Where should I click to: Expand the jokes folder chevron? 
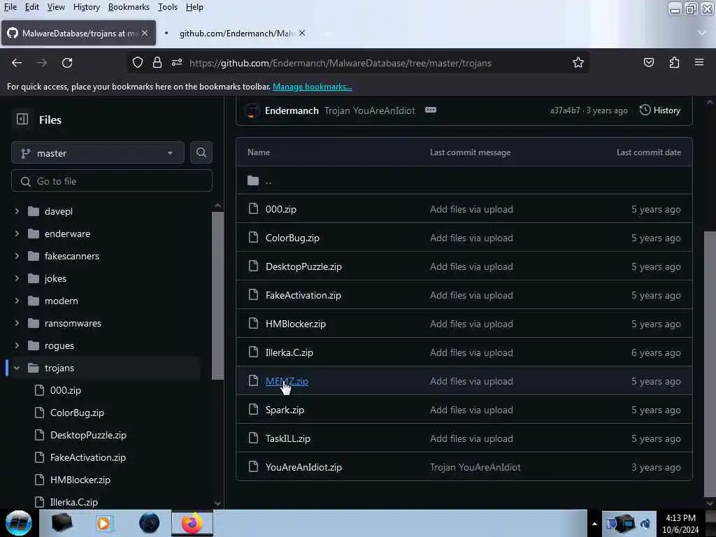17,278
